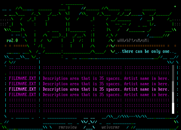Click the orange dashed divider below rv2.0
Viewport: 181px width, 130px height.
click(x=16, y=46)
